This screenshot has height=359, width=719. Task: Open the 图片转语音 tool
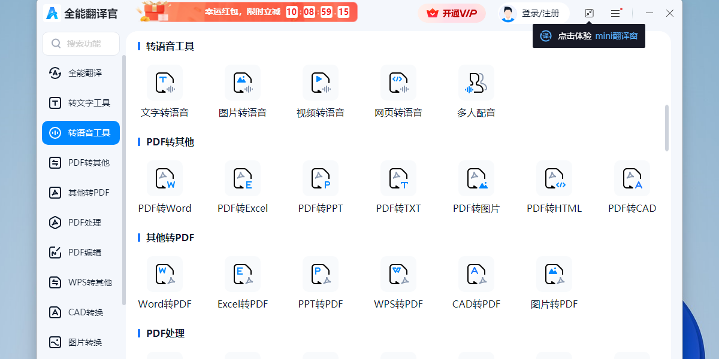point(243,92)
